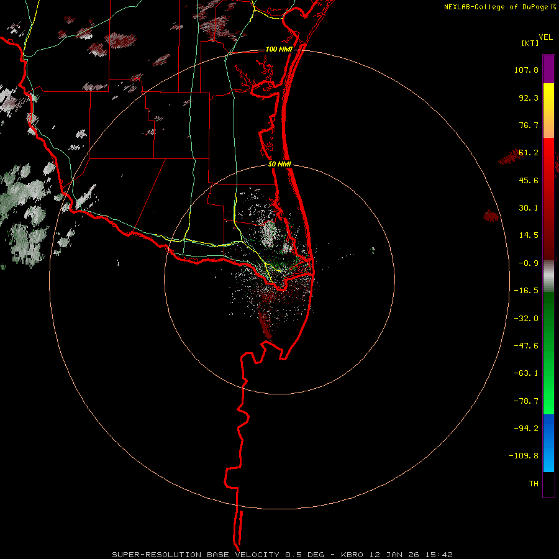
Task: Click the 14.5 legend value
Action: [x=529, y=235]
